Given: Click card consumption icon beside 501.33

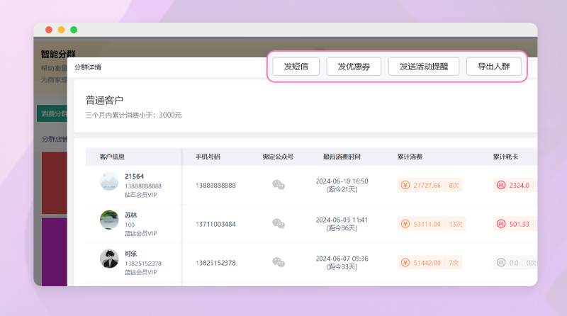Looking at the screenshot, I should pyautogui.click(x=501, y=224).
